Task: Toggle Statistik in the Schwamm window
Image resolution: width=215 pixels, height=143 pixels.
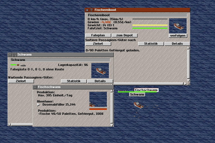Action: (74, 81)
